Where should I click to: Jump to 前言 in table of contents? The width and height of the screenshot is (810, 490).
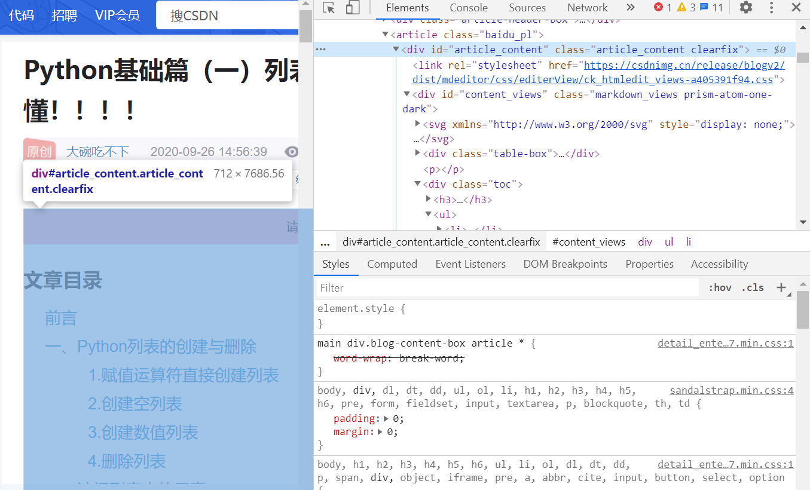coord(61,318)
